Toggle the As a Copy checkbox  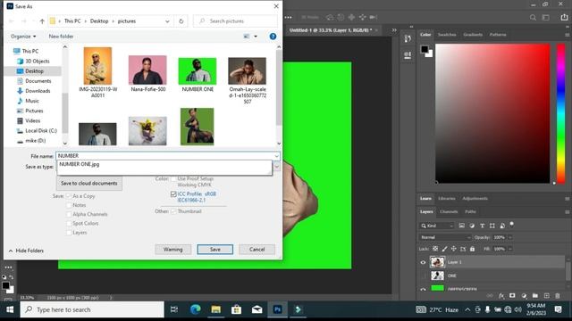click(68, 196)
